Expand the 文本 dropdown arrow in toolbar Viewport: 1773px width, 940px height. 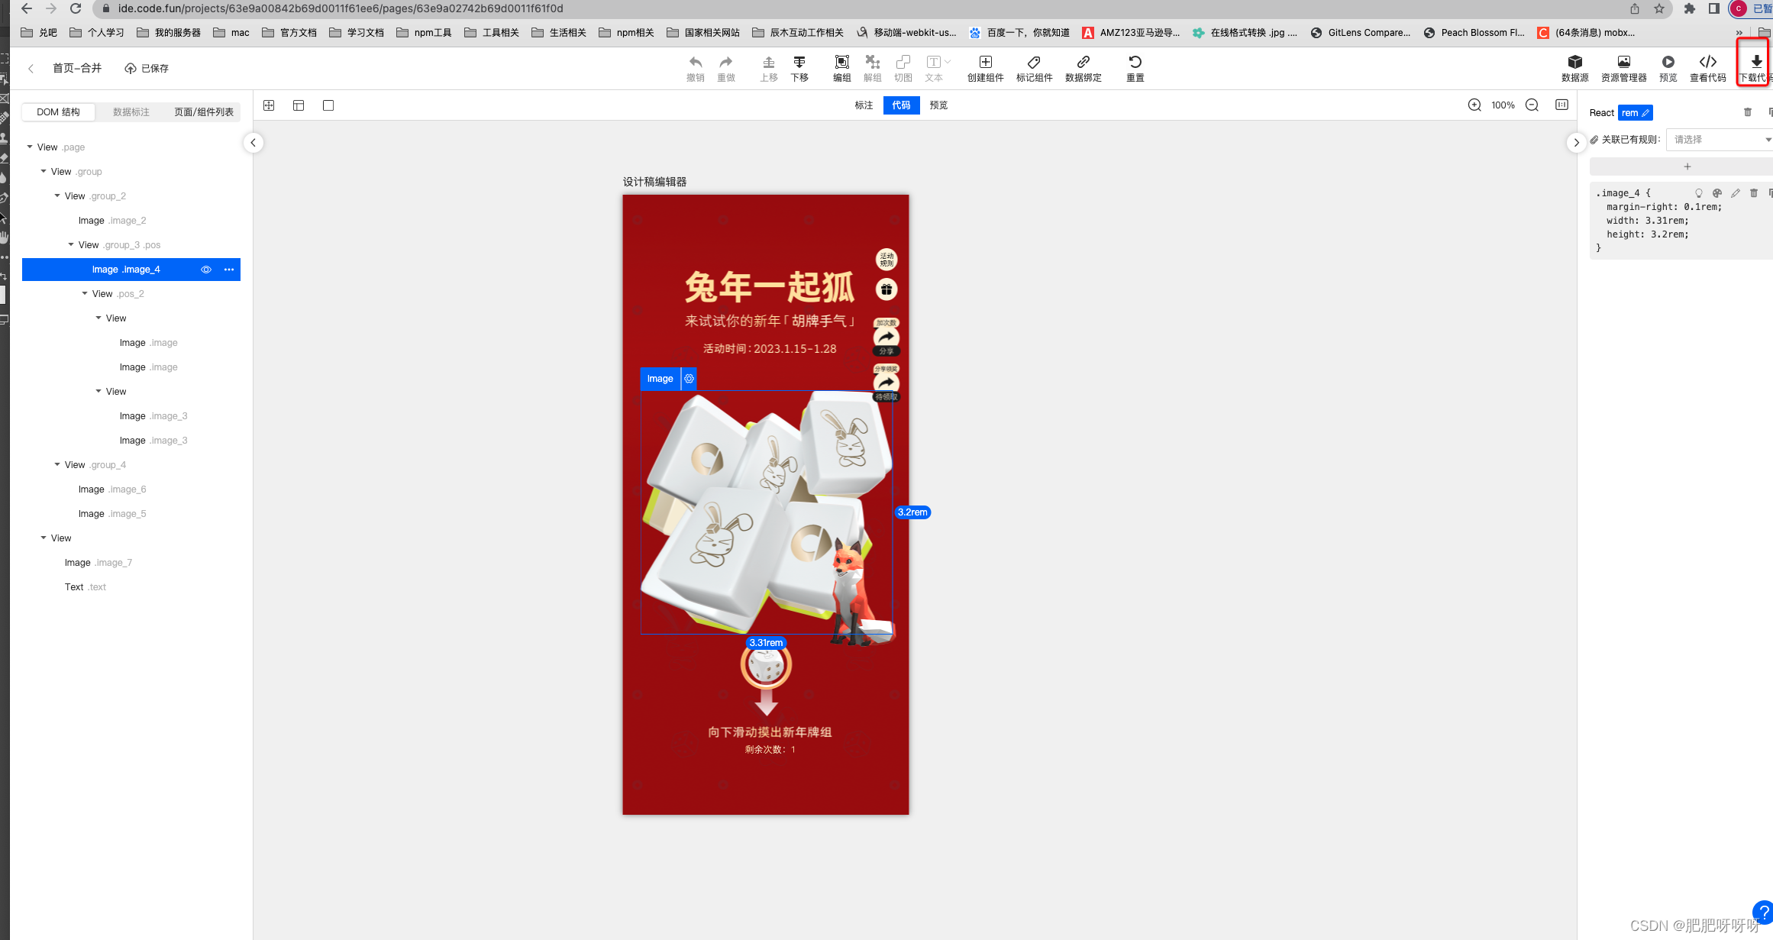point(947,62)
